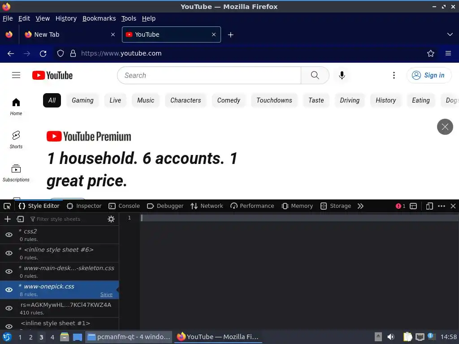
Task: Open the taskbar start menu icon
Action: 7,337
